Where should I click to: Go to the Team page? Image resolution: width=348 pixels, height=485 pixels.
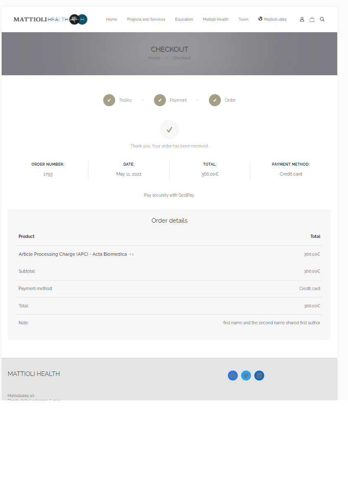243,19
